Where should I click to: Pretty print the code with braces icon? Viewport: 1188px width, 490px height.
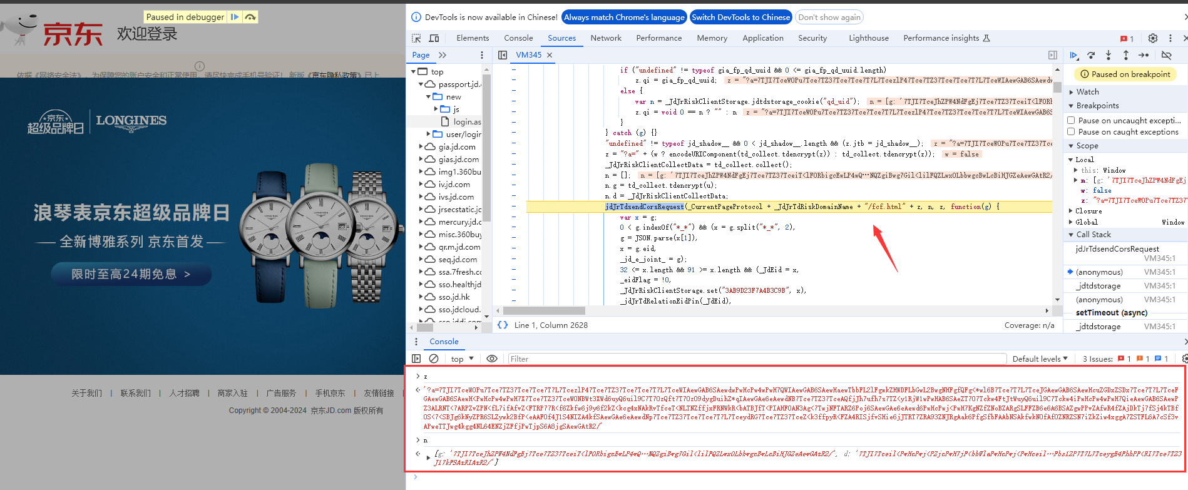[503, 325]
